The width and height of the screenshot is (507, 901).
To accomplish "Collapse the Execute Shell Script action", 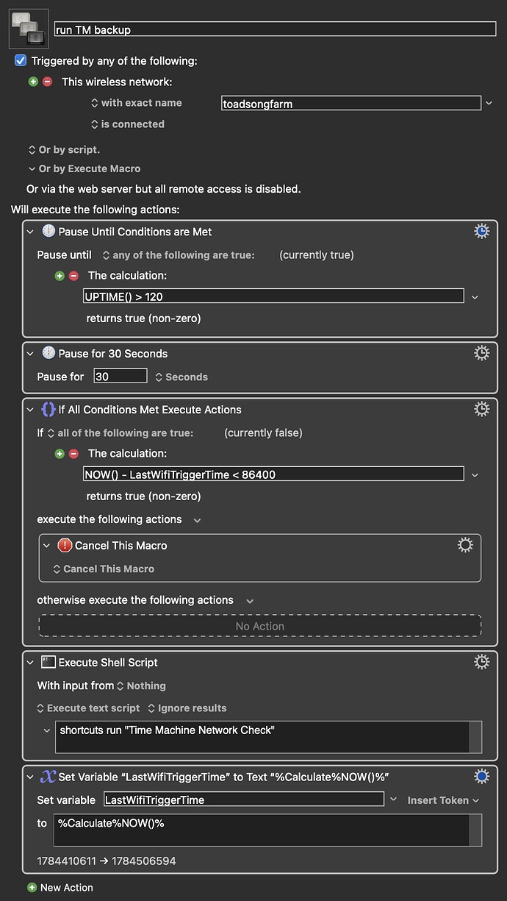I will 30,662.
